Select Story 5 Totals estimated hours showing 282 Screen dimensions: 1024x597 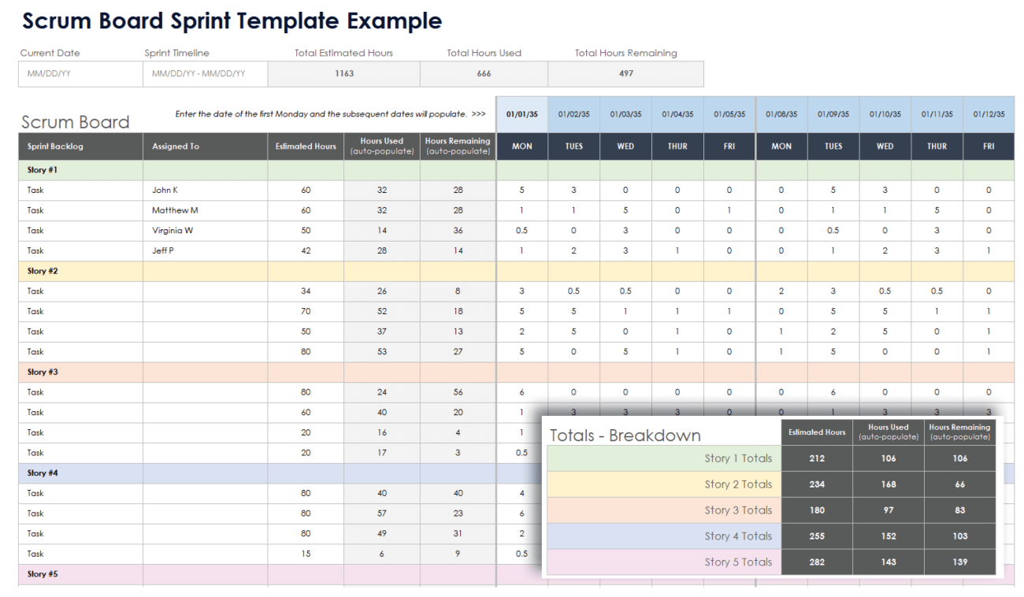pyautogui.click(x=817, y=562)
